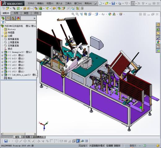Open the DisplayManager color ball tab
This screenshot has width=161, height=148.
(18, 18)
